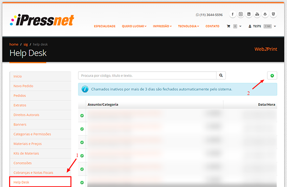
Task: Open the QUERO LUCRAR dropdown menu
Action: coord(134,26)
